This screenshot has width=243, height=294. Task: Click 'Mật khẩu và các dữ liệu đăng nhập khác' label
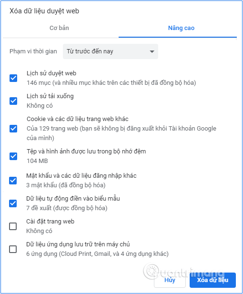81,176
